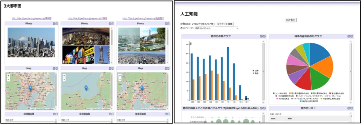Click the Osaka Photo panel scrollbar
This screenshot has height=125, width=364.
(x=112, y=45)
